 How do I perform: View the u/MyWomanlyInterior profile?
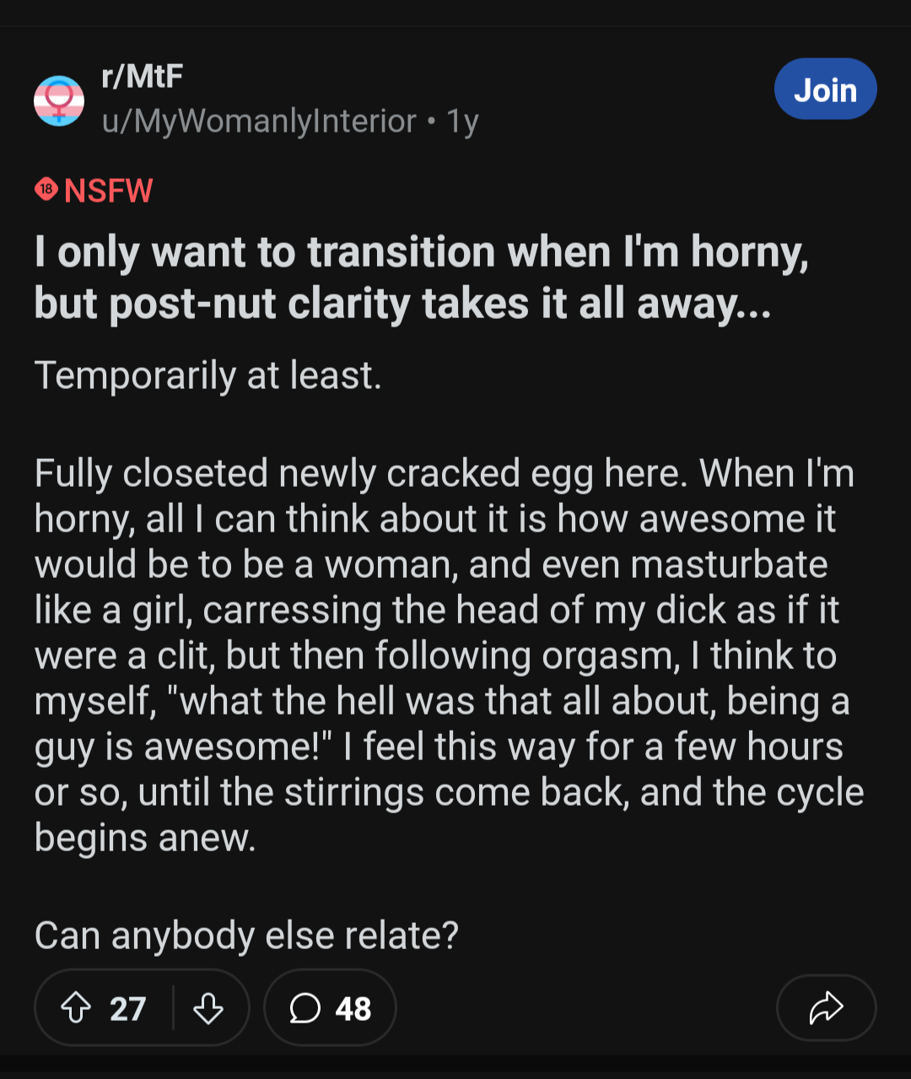click(x=259, y=121)
